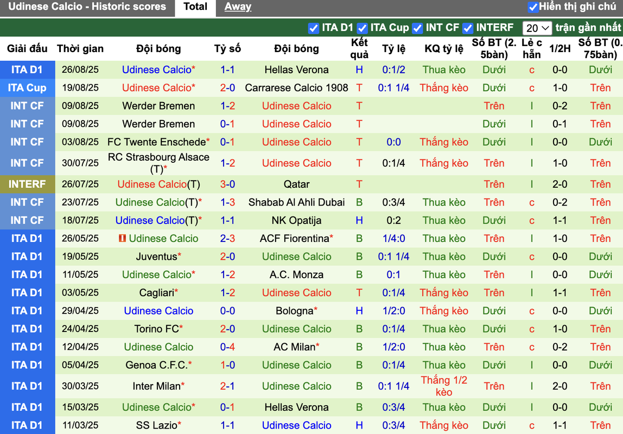Click Hellas Verona in the 26/08/25 match

click(296, 69)
